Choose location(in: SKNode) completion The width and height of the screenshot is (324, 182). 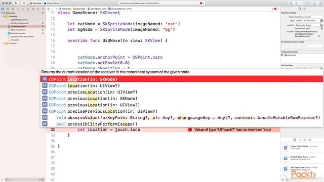pos(182,79)
